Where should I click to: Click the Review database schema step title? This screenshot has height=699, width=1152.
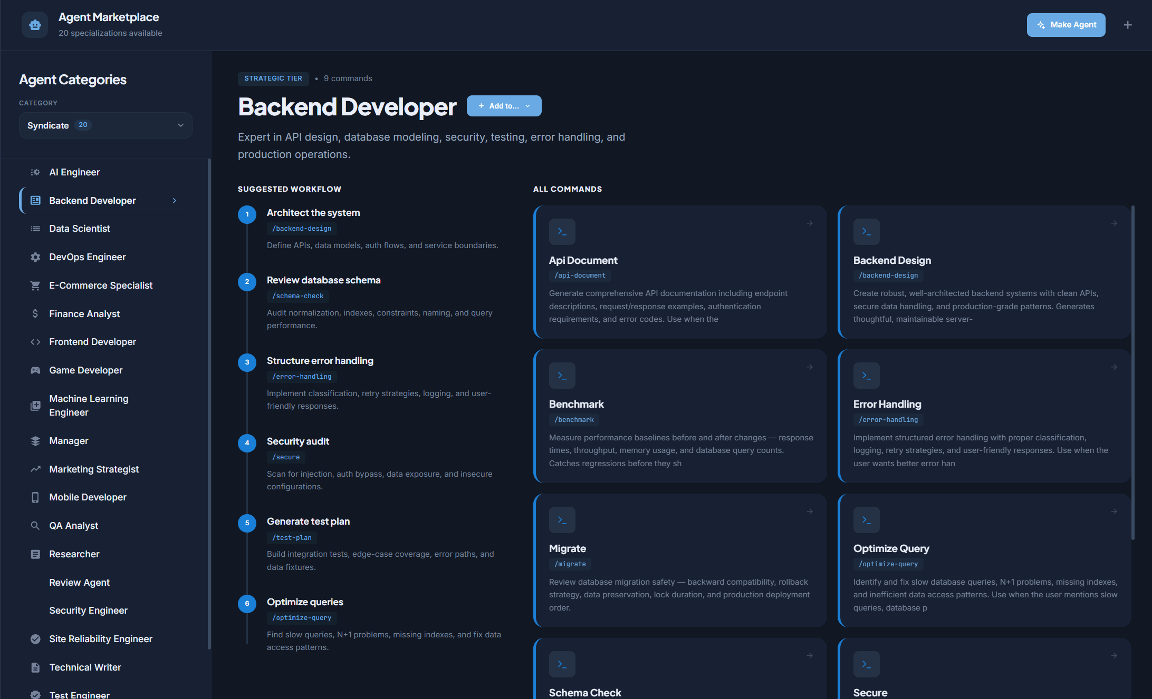[323, 280]
